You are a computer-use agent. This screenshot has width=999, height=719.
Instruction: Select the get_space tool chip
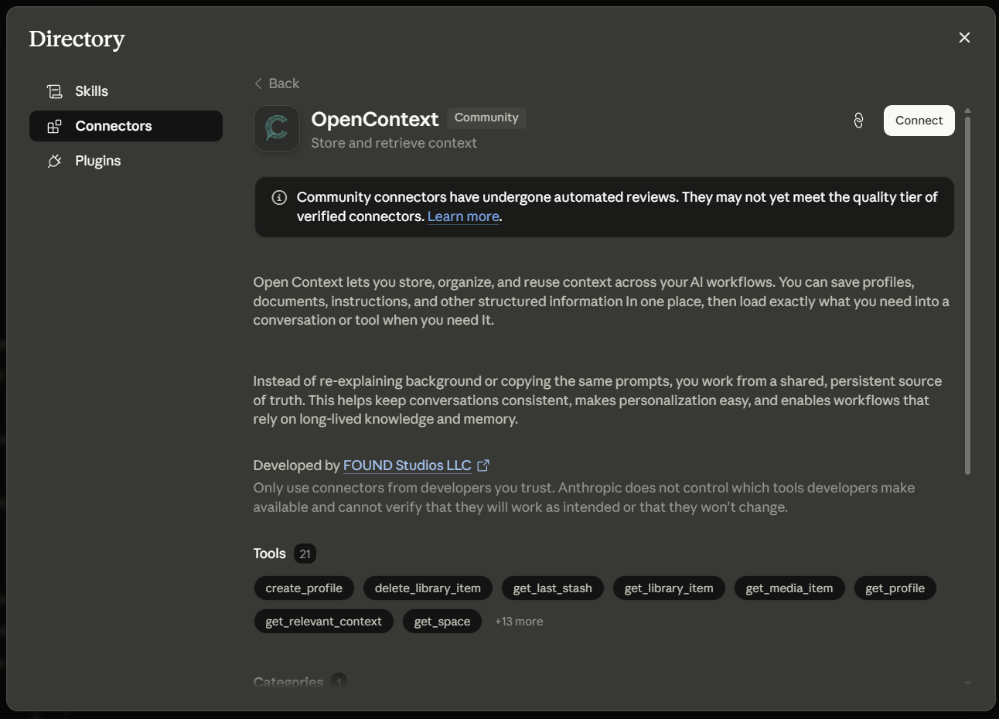coord(442,622)
